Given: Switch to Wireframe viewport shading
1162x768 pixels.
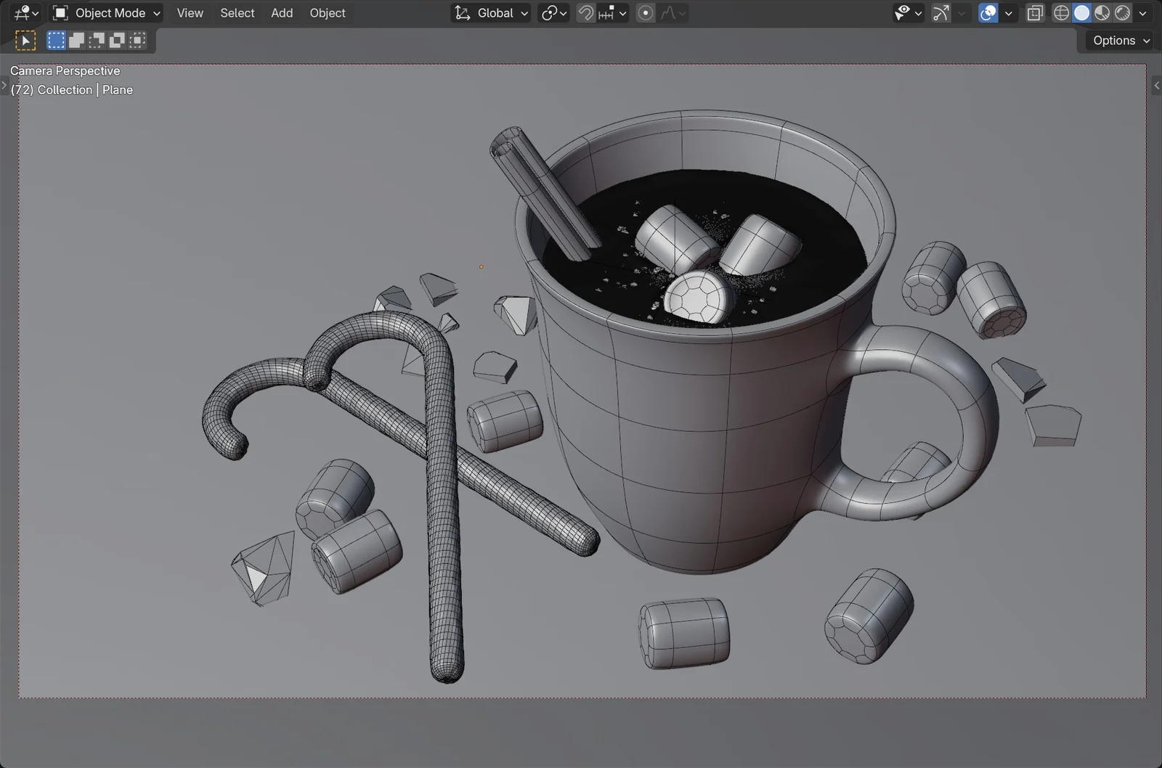Looking at the screenshot, I should coord(1061,12).
